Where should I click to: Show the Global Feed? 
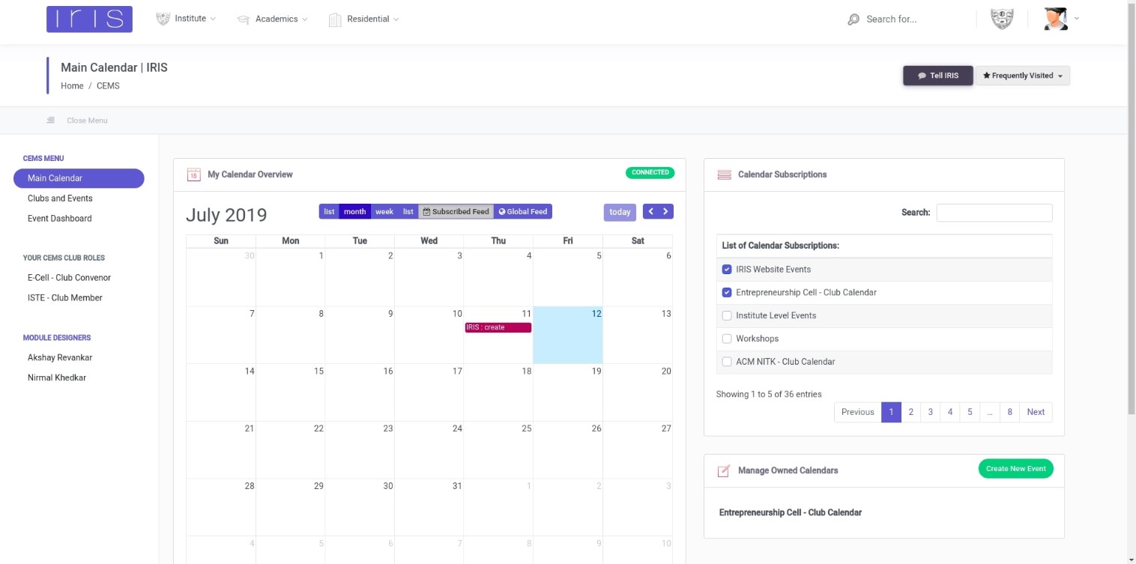[x=523, y=212]
